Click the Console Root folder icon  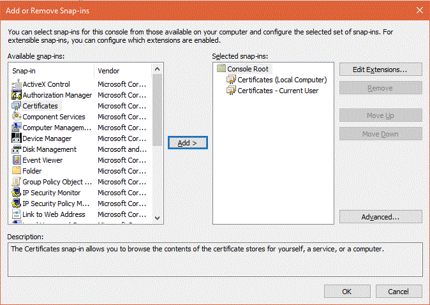point(221,69)
